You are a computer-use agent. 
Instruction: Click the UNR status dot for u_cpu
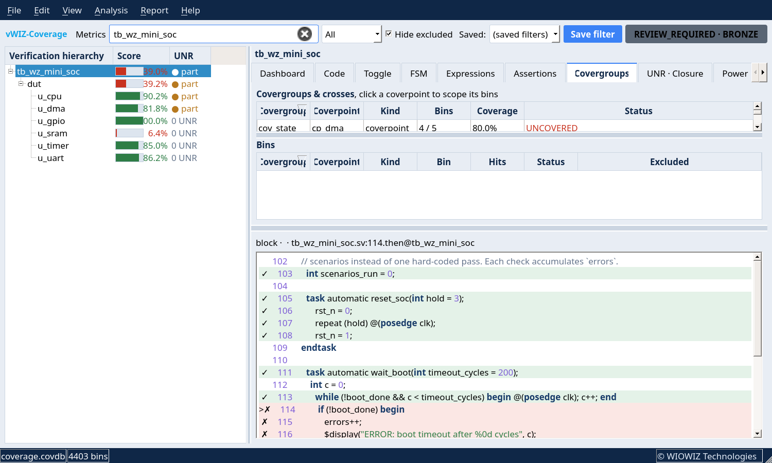[x=175, y=97]
